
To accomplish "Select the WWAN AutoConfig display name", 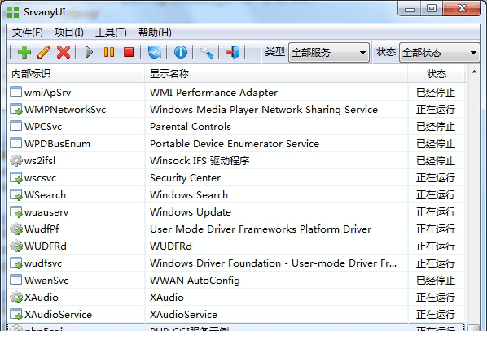I will click(195, 281).
